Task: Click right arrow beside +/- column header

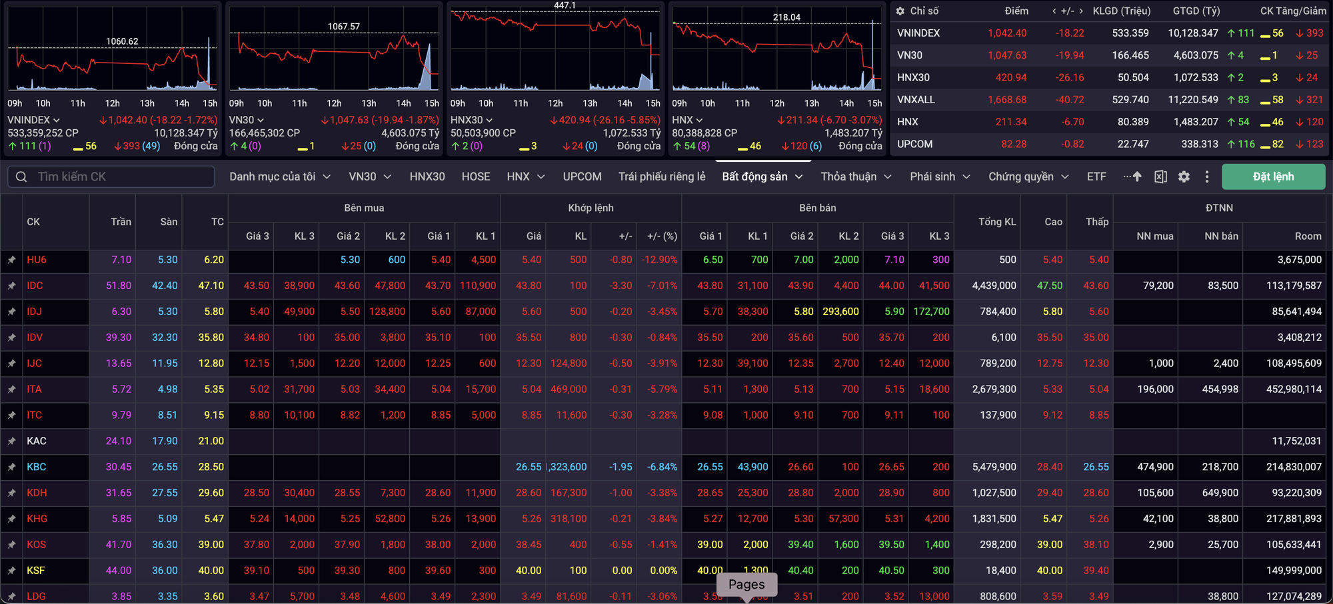Action: pyautogui.click(x=1080, y=11)
